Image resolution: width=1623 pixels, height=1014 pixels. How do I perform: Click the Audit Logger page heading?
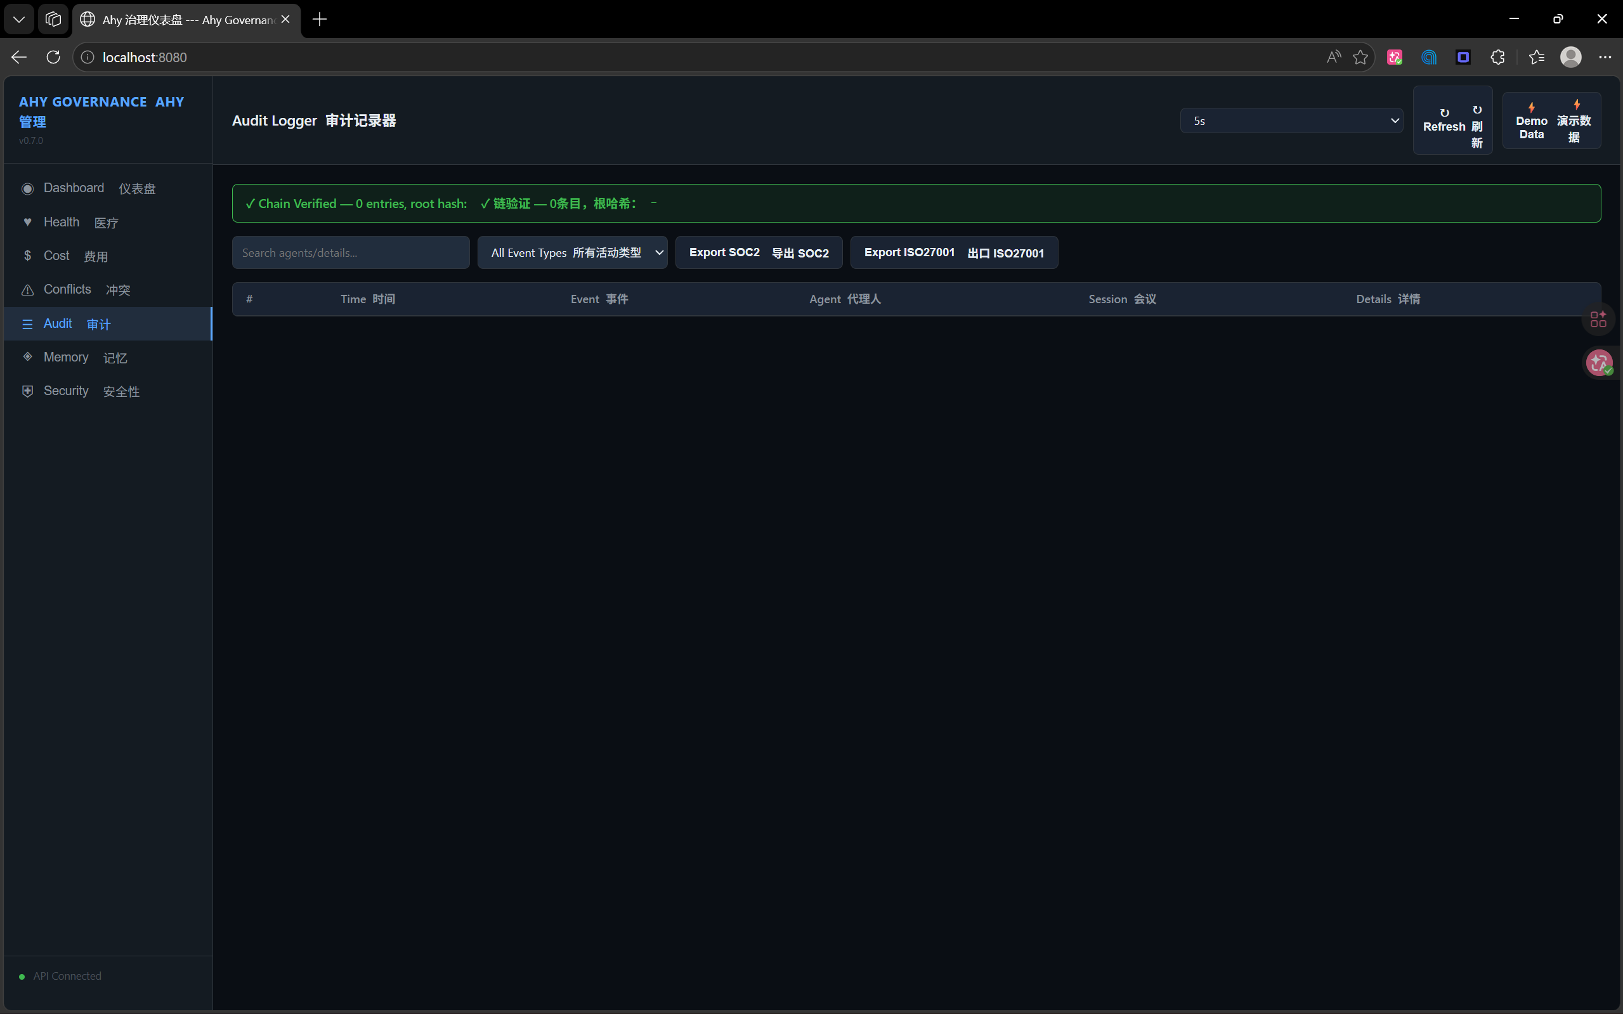(x=314, y=120)
